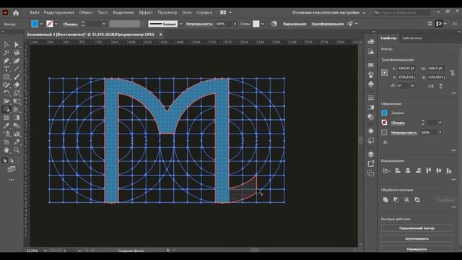Select the Blend tool
Screen dimensions: 462x260
17,126
